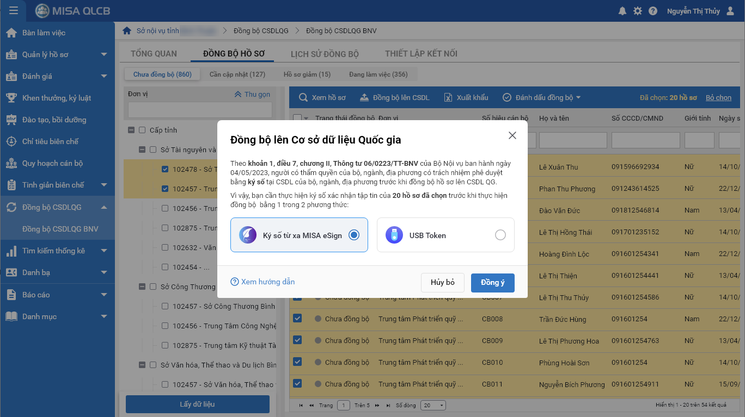Open the settings gear icon
This screenshot has height=417, width=745.
(x=638, y=11)
